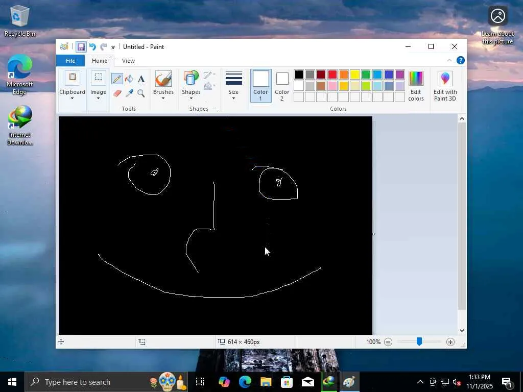The width and height of the screenshot is (523, 392).
Task: Select the Pencil tool
Action: point(117,79)
